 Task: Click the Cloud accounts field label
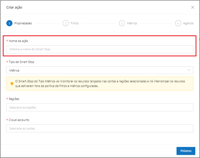(x=19, y=120)
